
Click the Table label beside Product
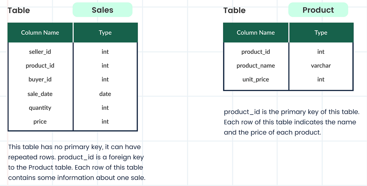coord(234,10)
